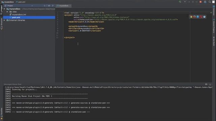
Task: Open Project panel gear settings
Action: pos(49,6)
